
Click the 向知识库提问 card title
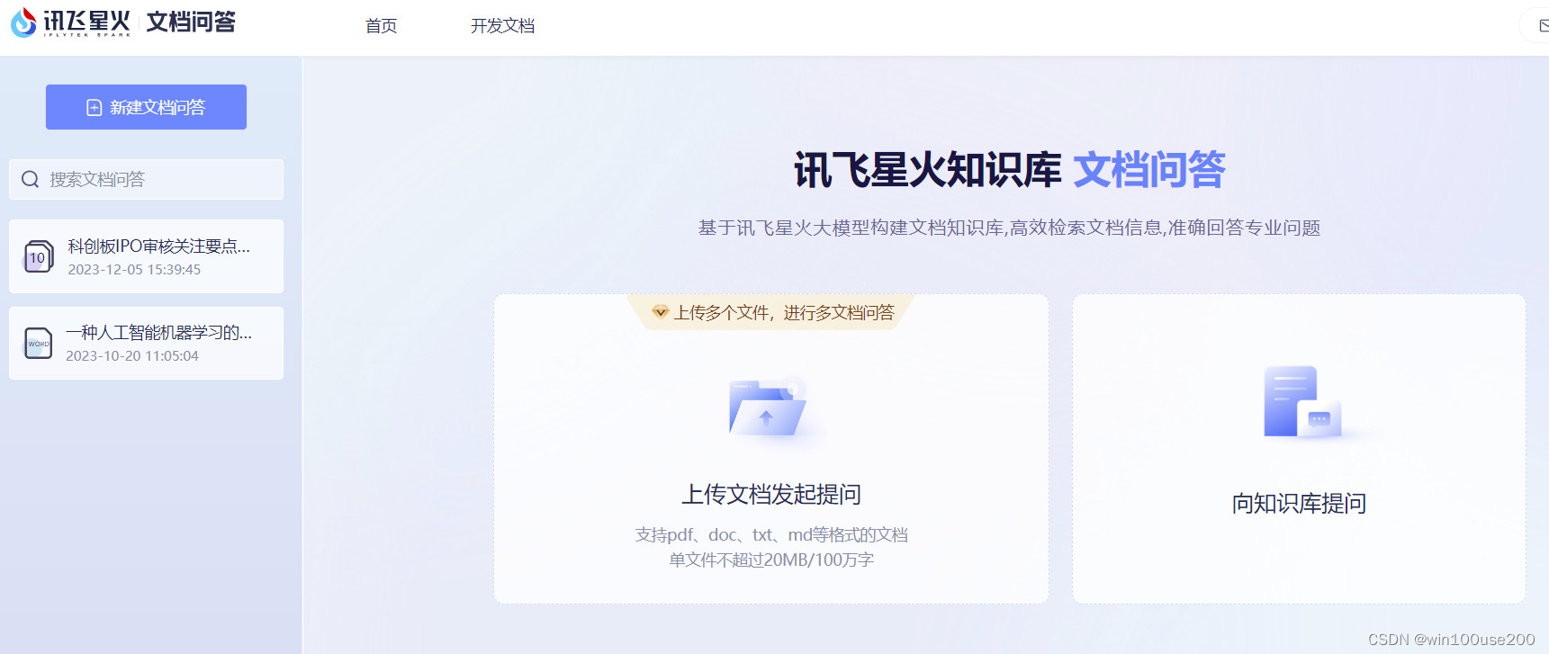1299,503
